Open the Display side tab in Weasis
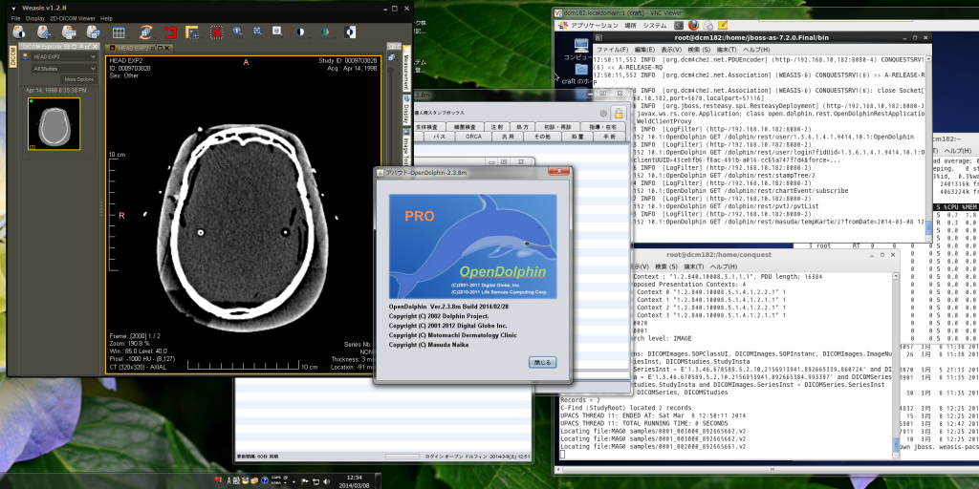This screenshot has width=979, height=489. 406,111
